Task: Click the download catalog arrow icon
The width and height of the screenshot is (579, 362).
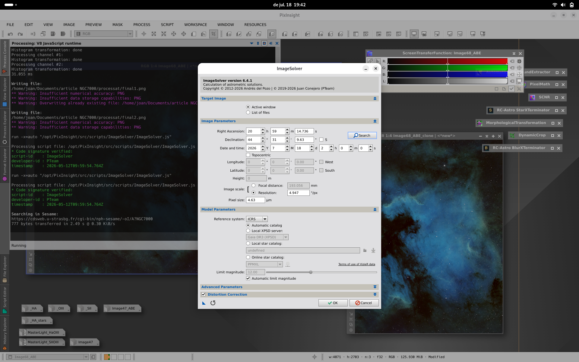Action: tap(373, 250)
